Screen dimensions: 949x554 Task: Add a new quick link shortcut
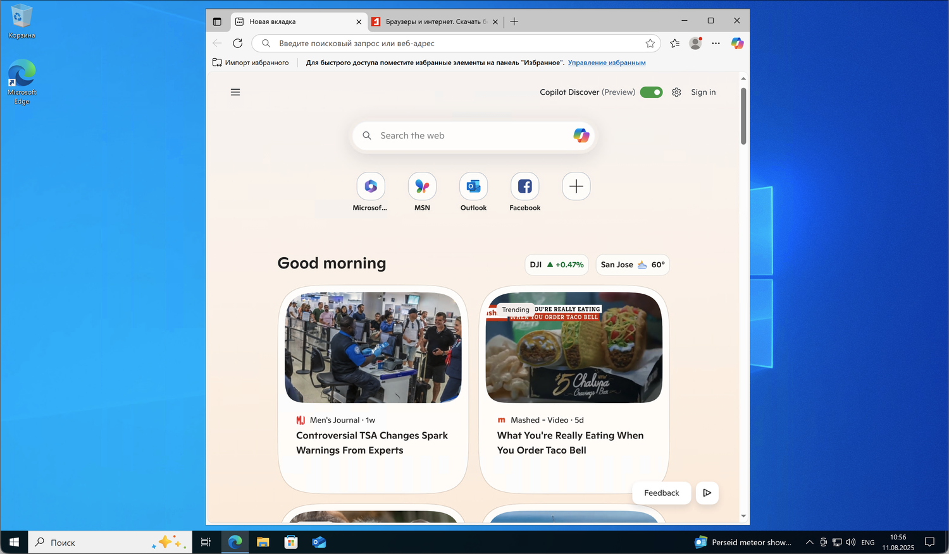click(576, 186)
